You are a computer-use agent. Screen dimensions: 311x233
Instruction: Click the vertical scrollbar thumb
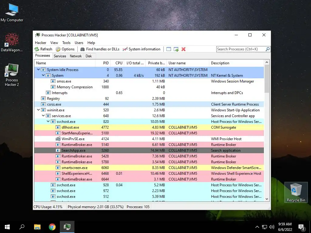[x=267, y=79]
